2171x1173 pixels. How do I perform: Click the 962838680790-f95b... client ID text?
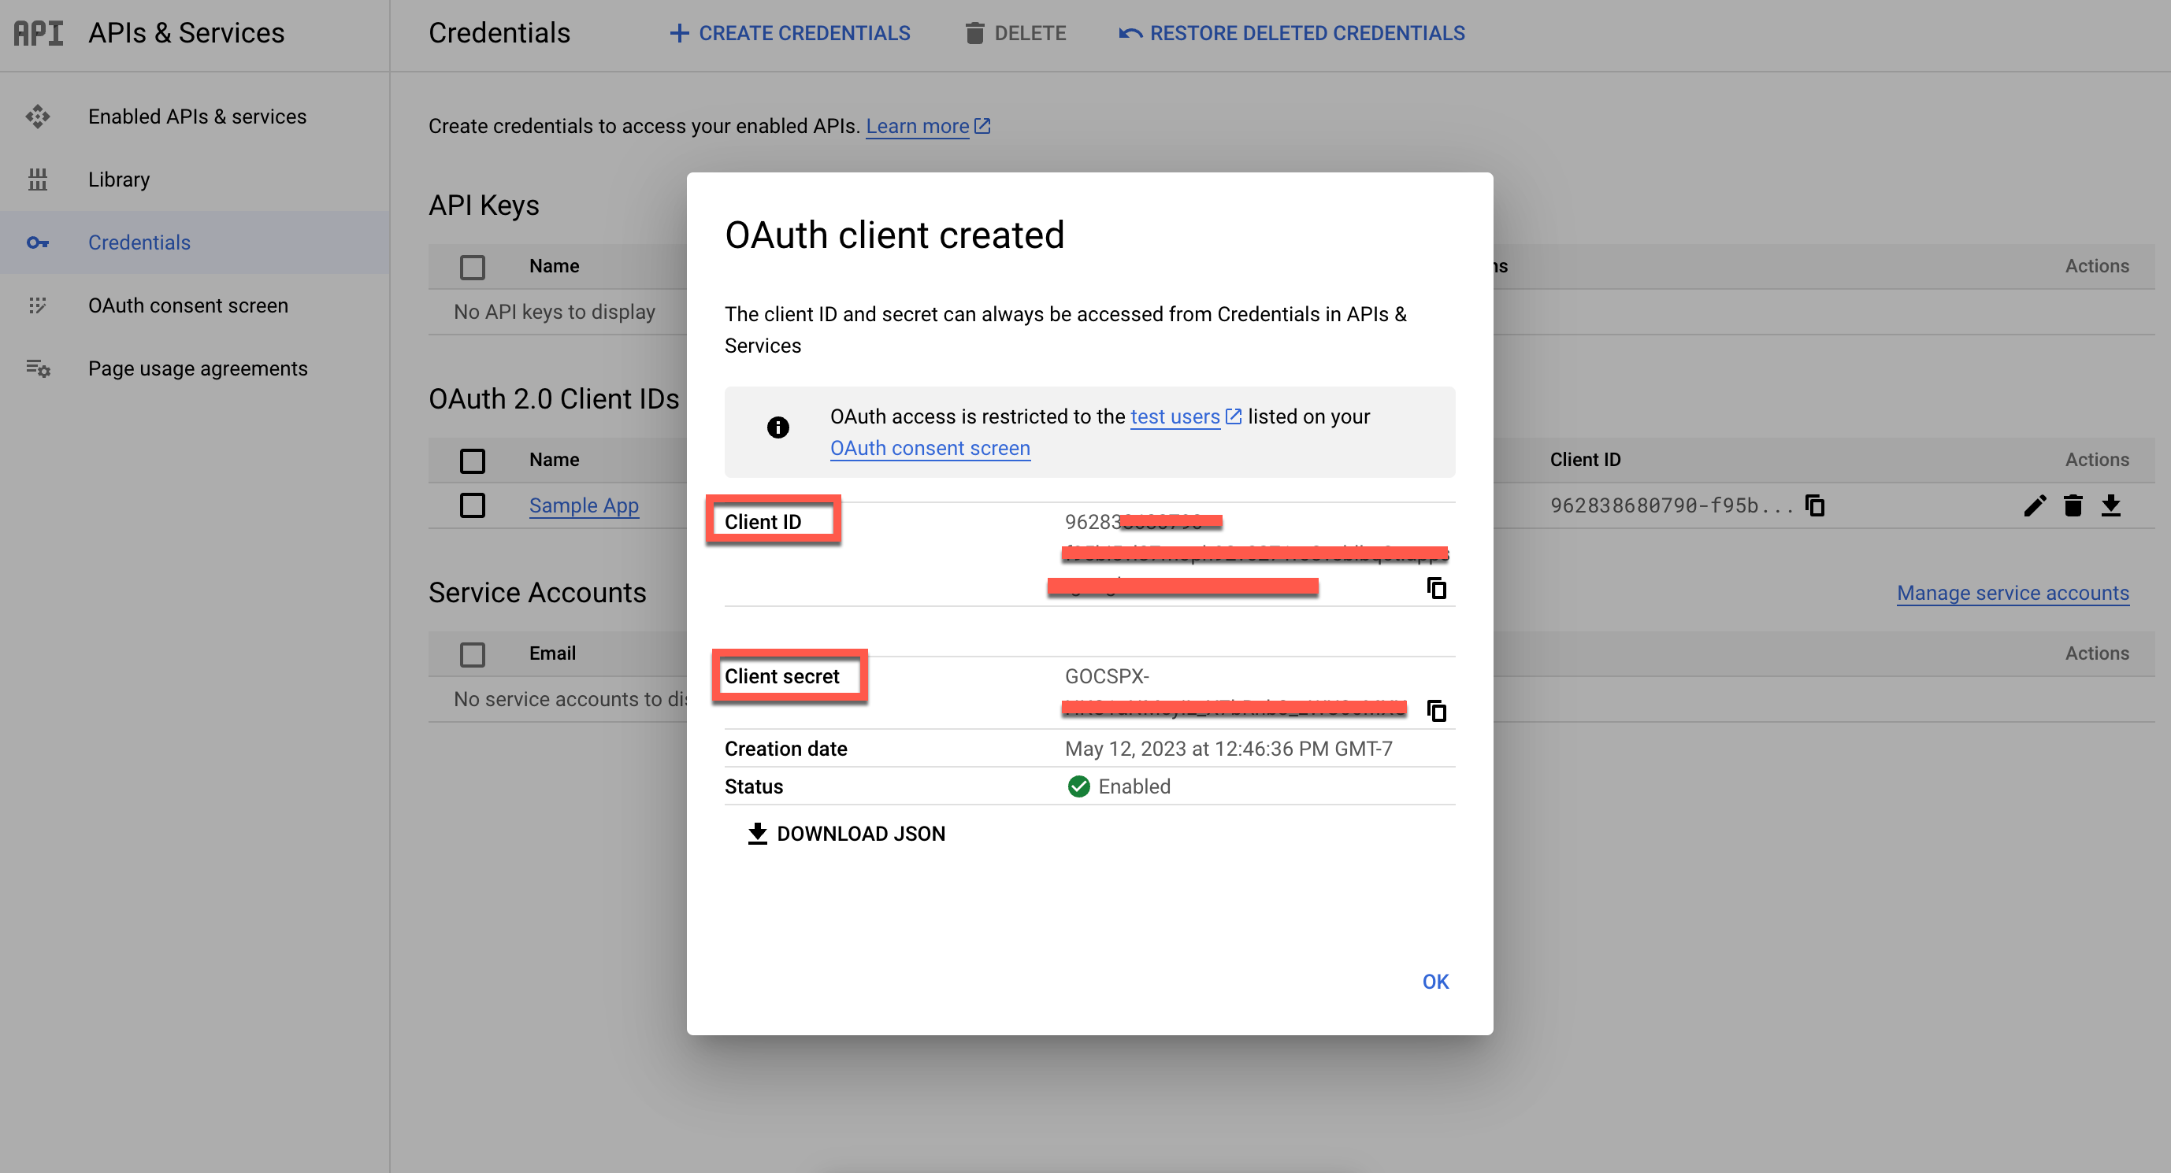(1672, 505)
